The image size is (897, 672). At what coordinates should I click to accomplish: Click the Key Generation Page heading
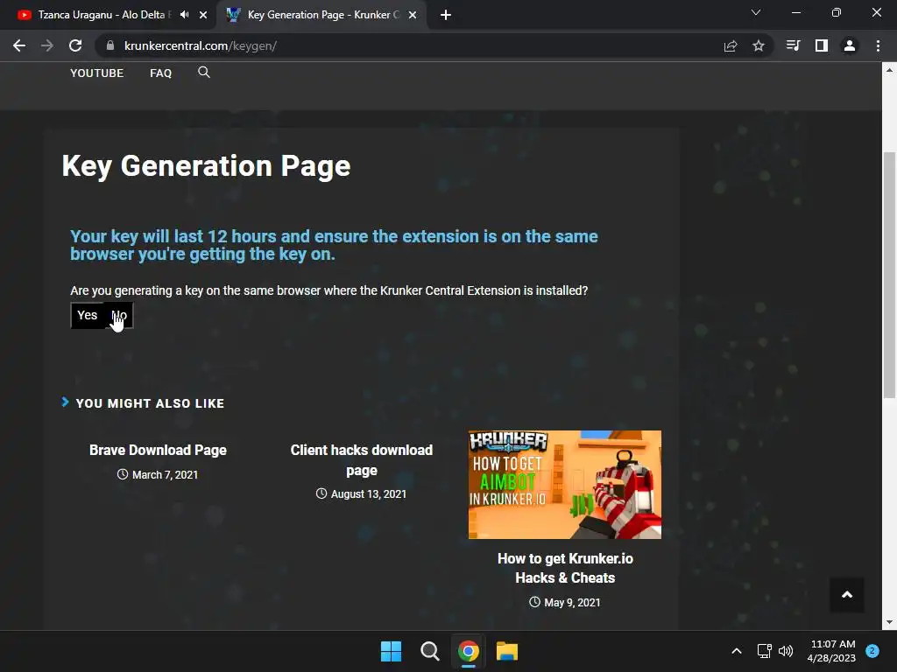click(x=206, y=167)
